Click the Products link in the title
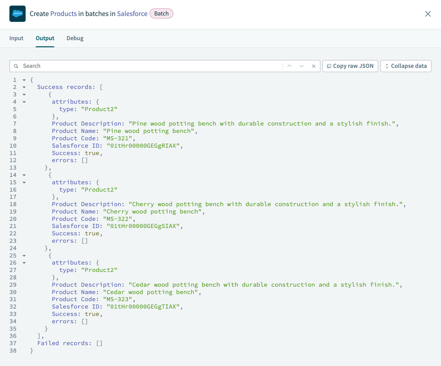 [x=64, y=14]
